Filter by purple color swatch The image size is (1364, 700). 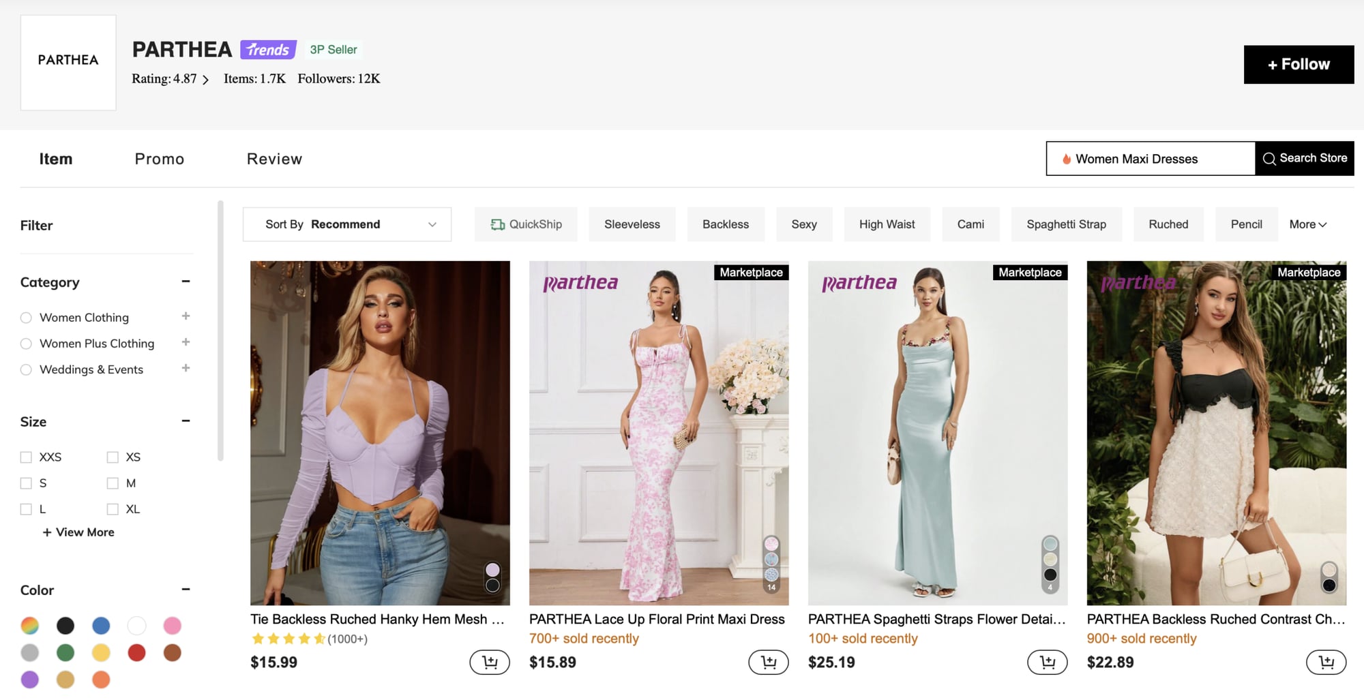coord(30,680)
